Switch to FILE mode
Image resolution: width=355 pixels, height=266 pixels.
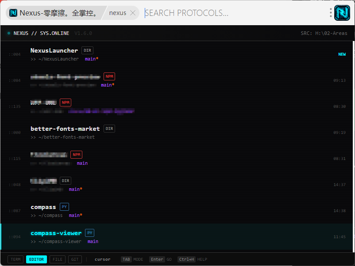click(x=58, y=259)
